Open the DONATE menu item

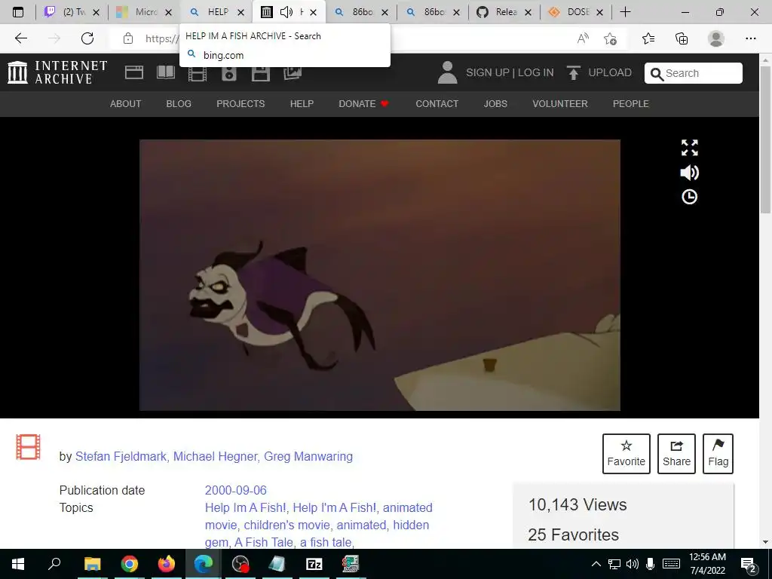coord(363,104)
